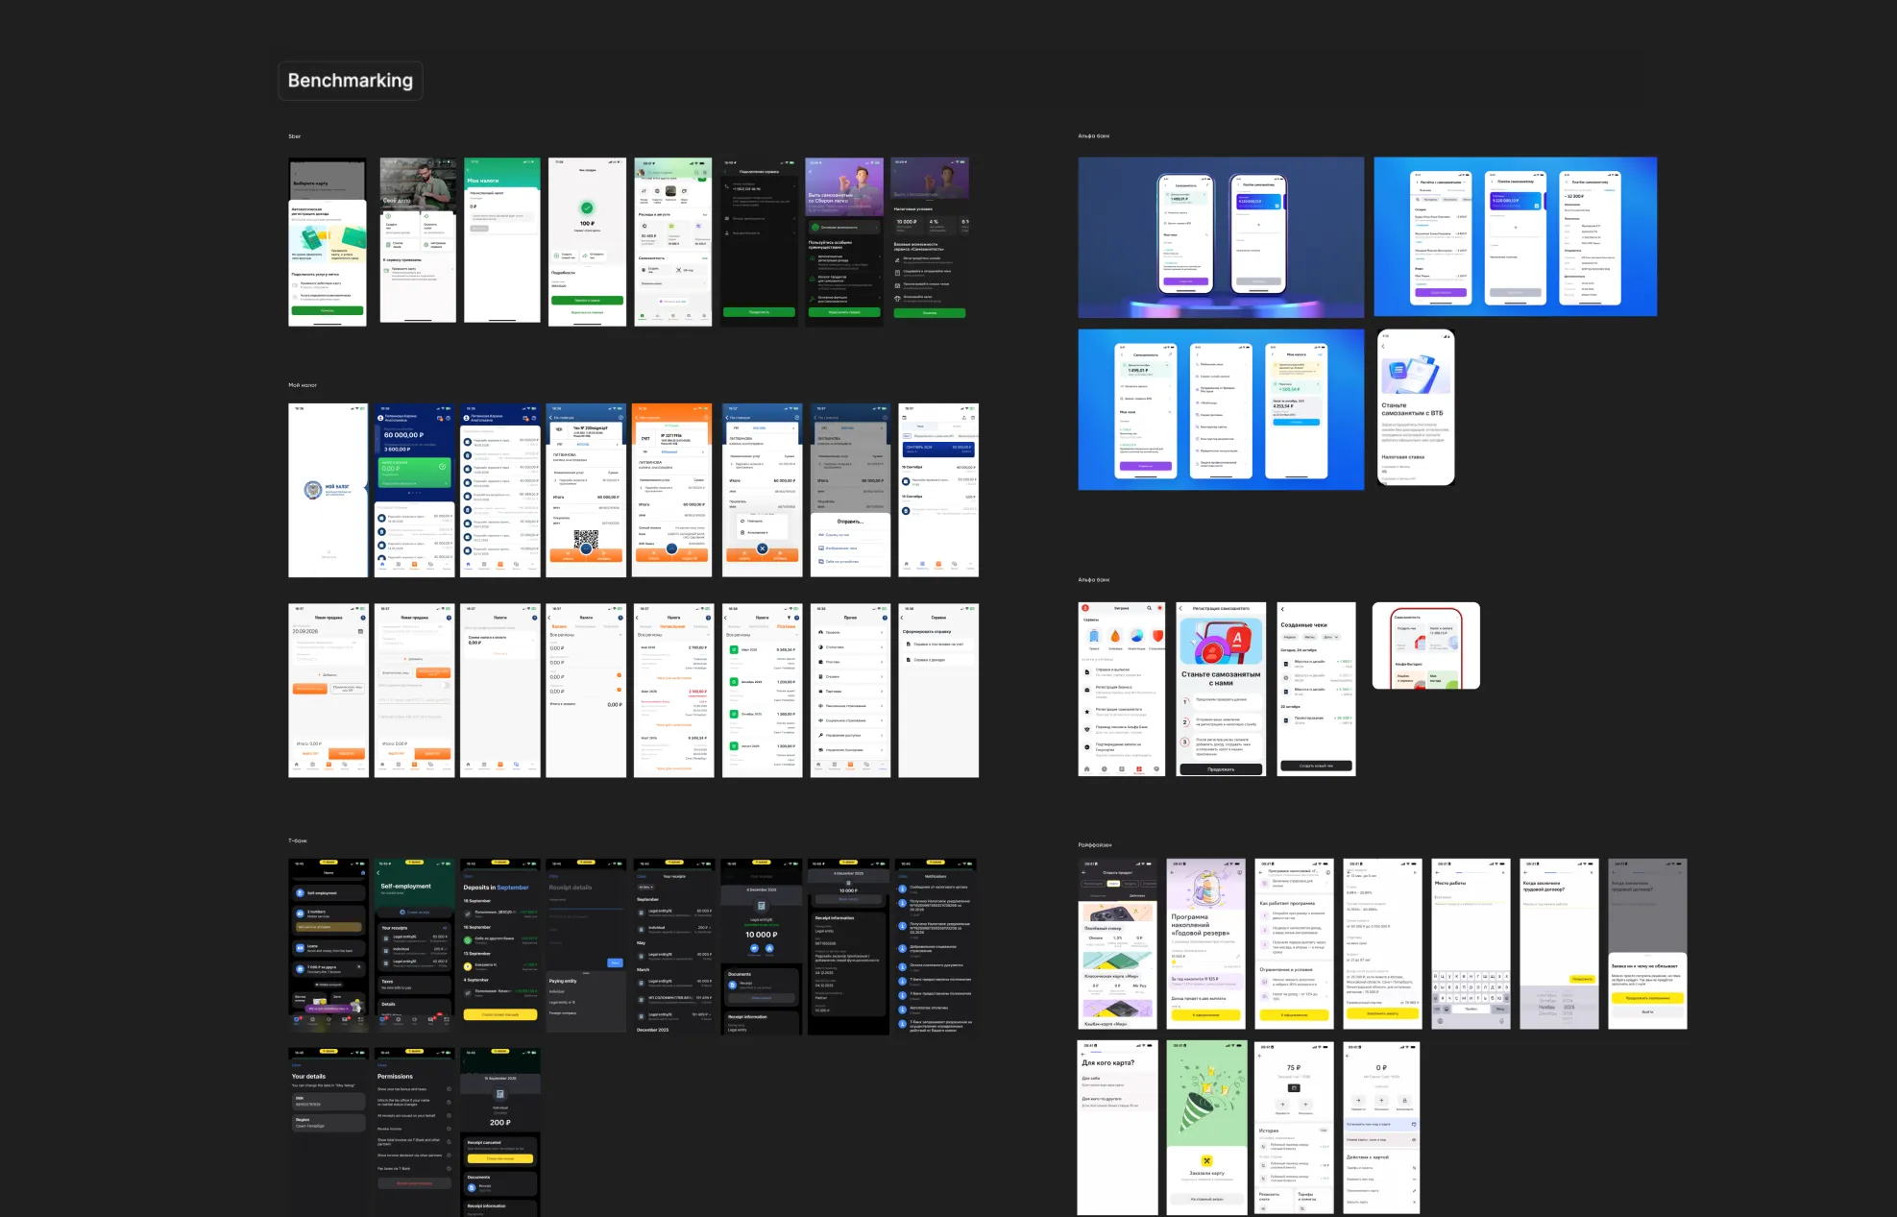Select the Райффайзен section label
The height and width of the screenshot is (1217, 1897).
point(1095,845)
